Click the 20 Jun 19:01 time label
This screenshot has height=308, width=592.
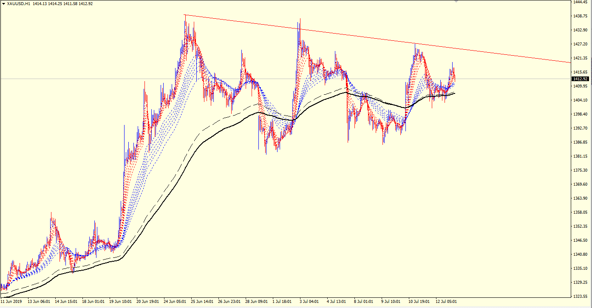[148, 302]
